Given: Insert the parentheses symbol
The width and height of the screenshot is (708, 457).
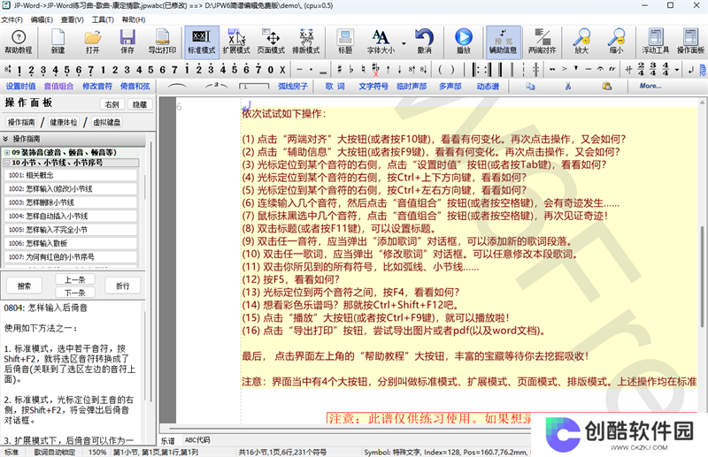Looking at the screenshot, I should click(446, 70).
